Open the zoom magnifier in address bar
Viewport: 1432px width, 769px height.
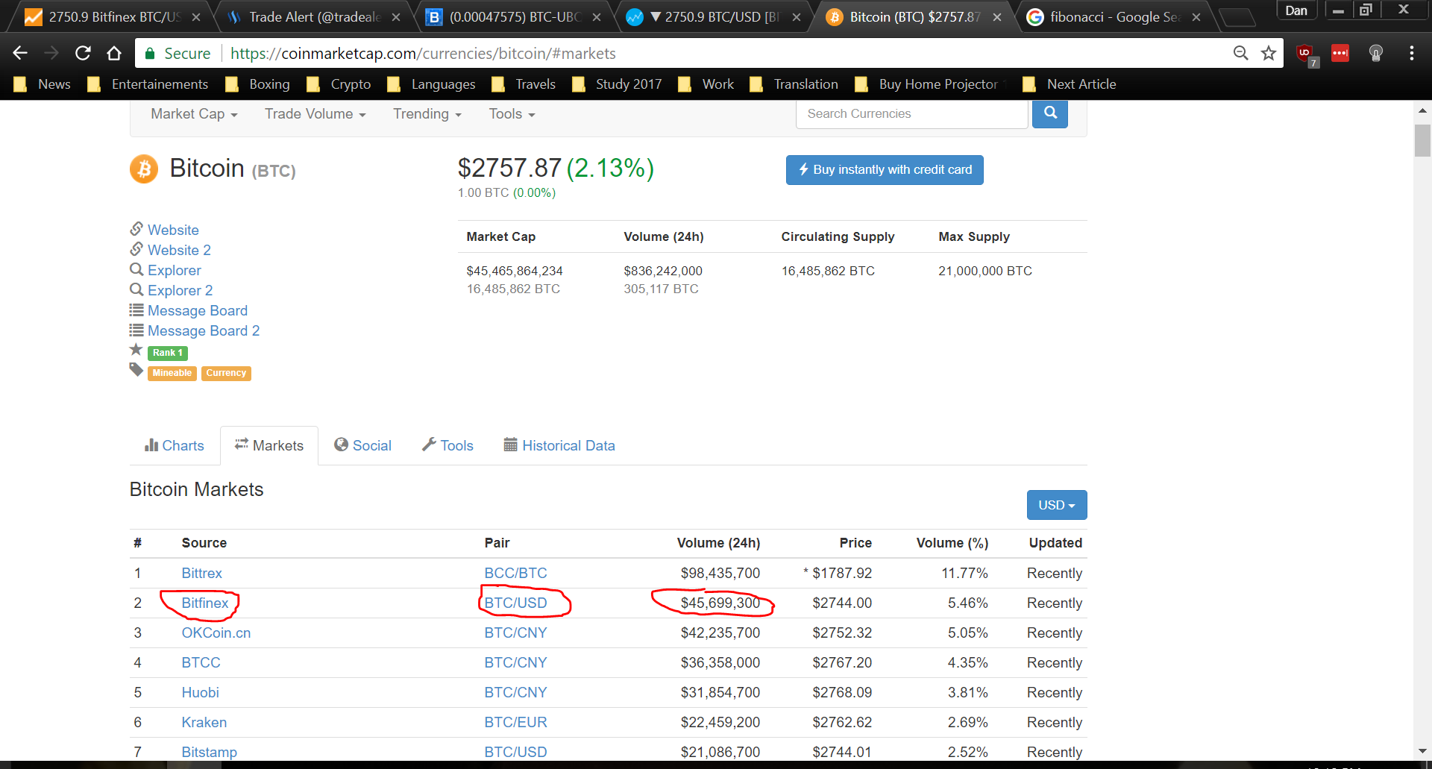[x=1240, y=53]
